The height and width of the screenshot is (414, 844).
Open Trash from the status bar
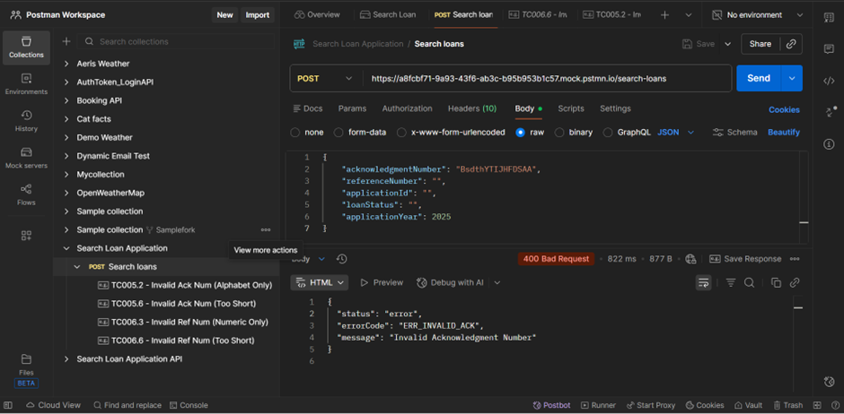(x=787, y=405)
